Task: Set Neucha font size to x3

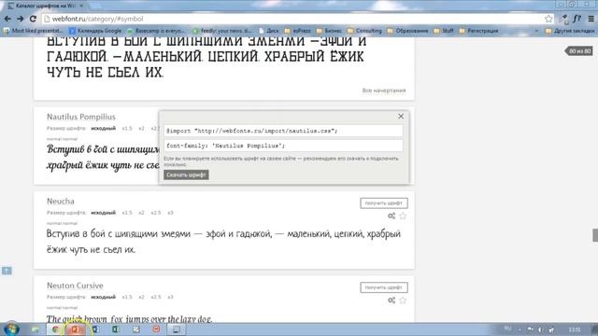Action: [170, 213]
